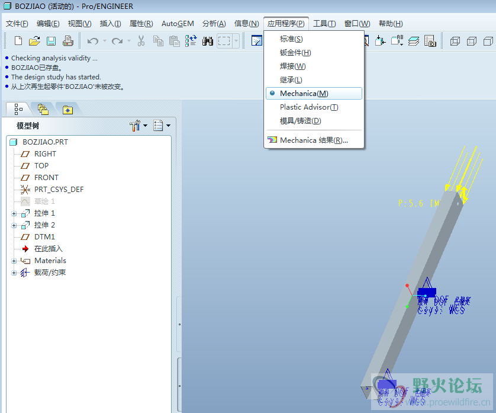Image resolution: width=496 pixels, height=413 pixels.
Task: Expand the 载荷/约束 node
Action: [x=14, y=273]
